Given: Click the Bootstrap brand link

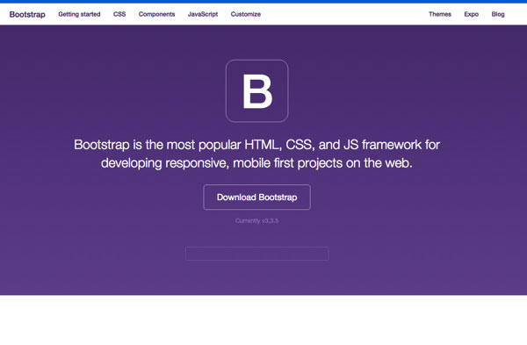Looking at the screenshot, I should [27, 14].
